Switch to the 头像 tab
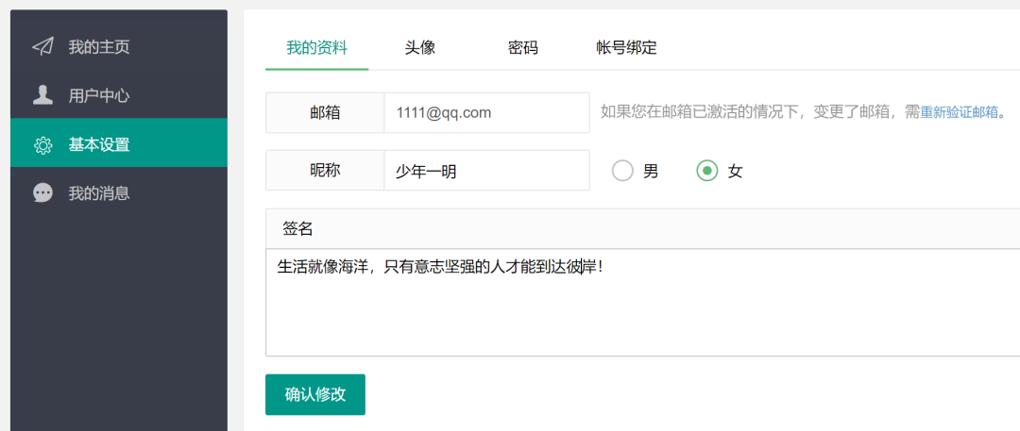The image size is (1020, 431). click(x=419, y=47)
